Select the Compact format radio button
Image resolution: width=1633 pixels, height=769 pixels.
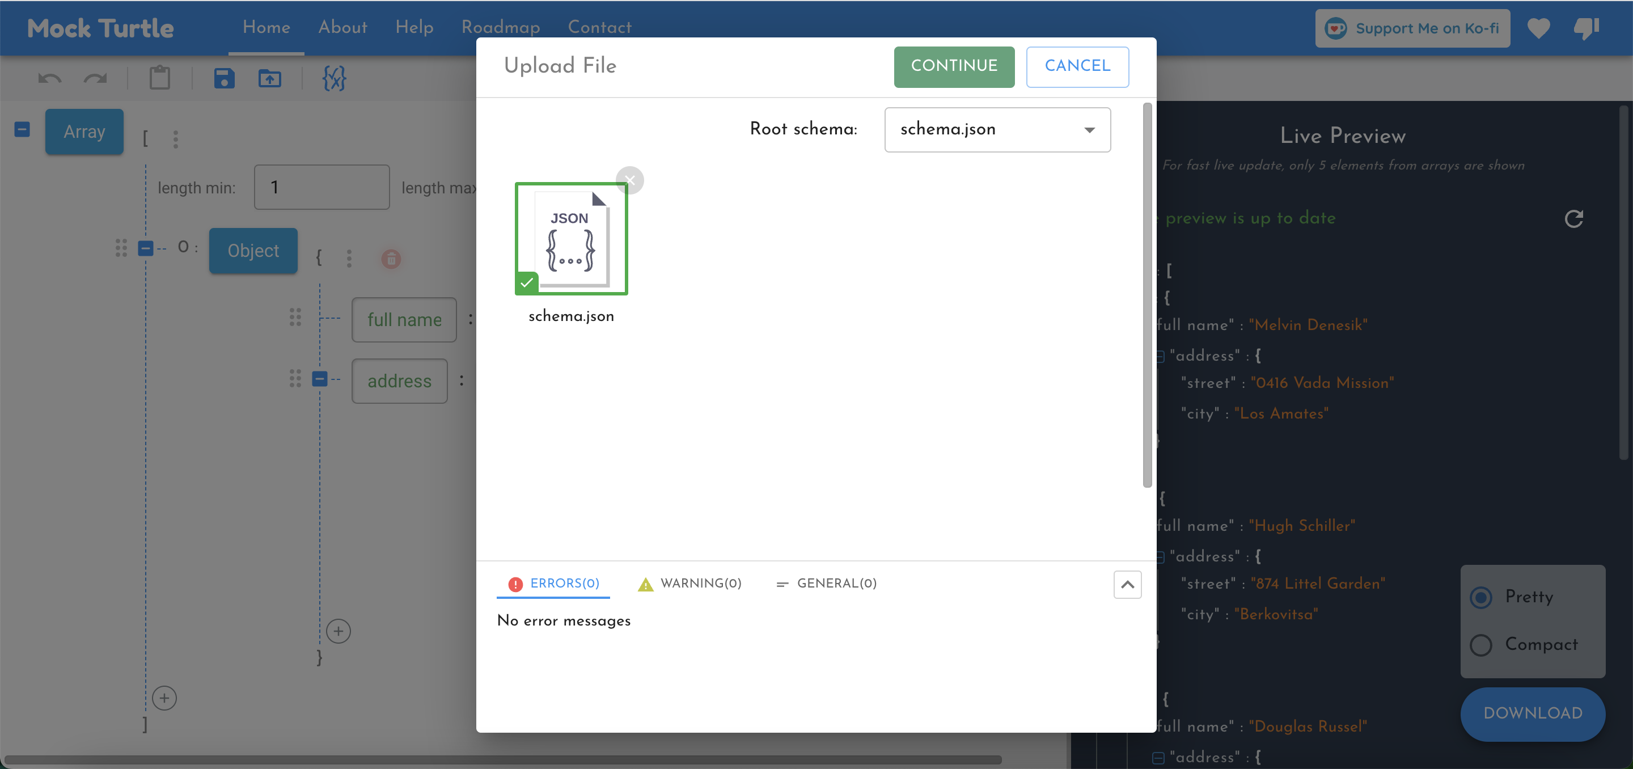[x=1481, y=645]
